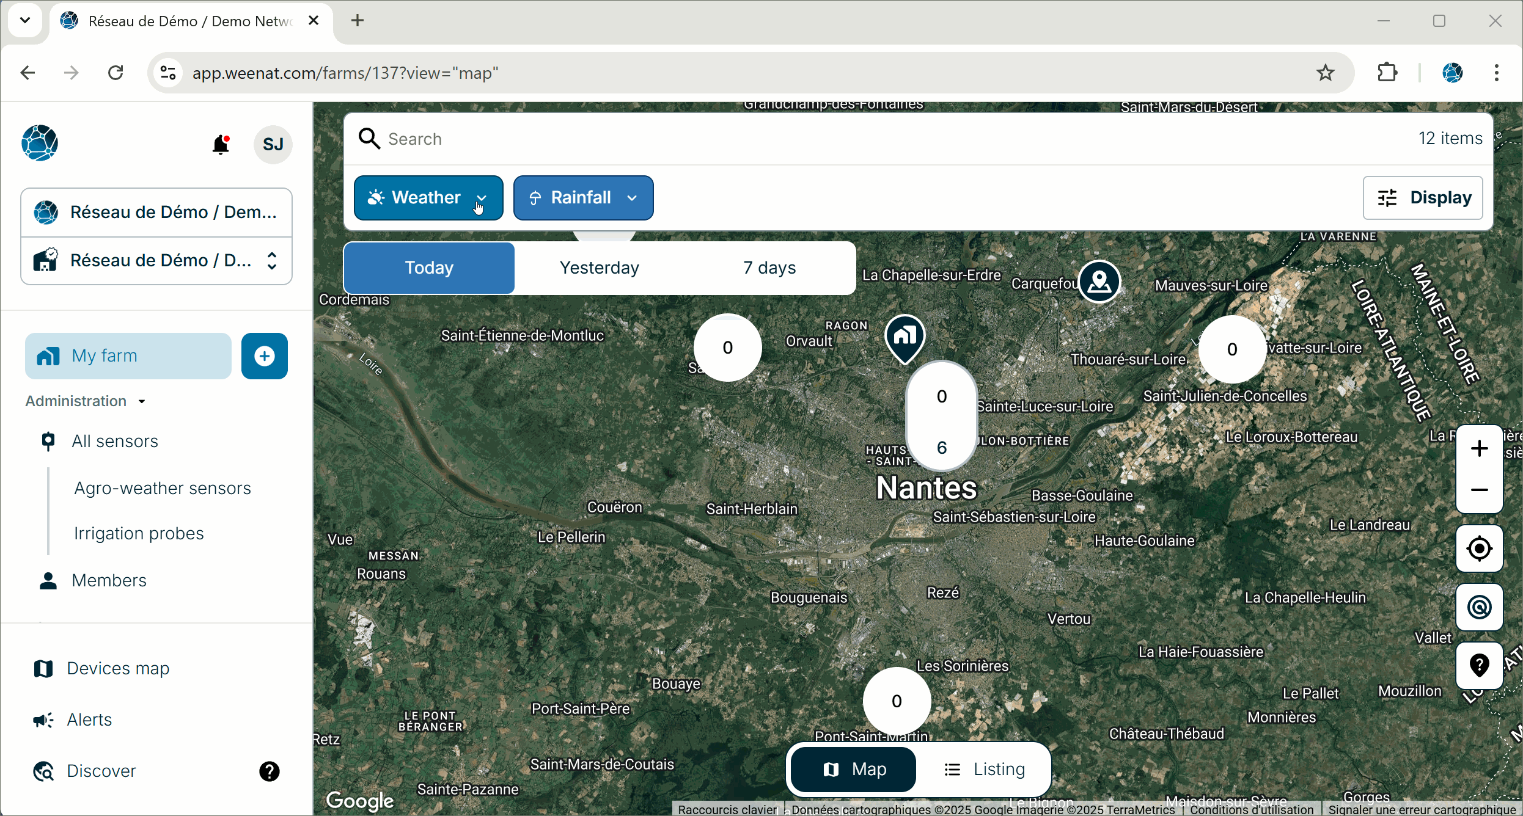Open browser extensions puzzle icon
Viewport: 1523px width, 816px height.
point(1387,73)
